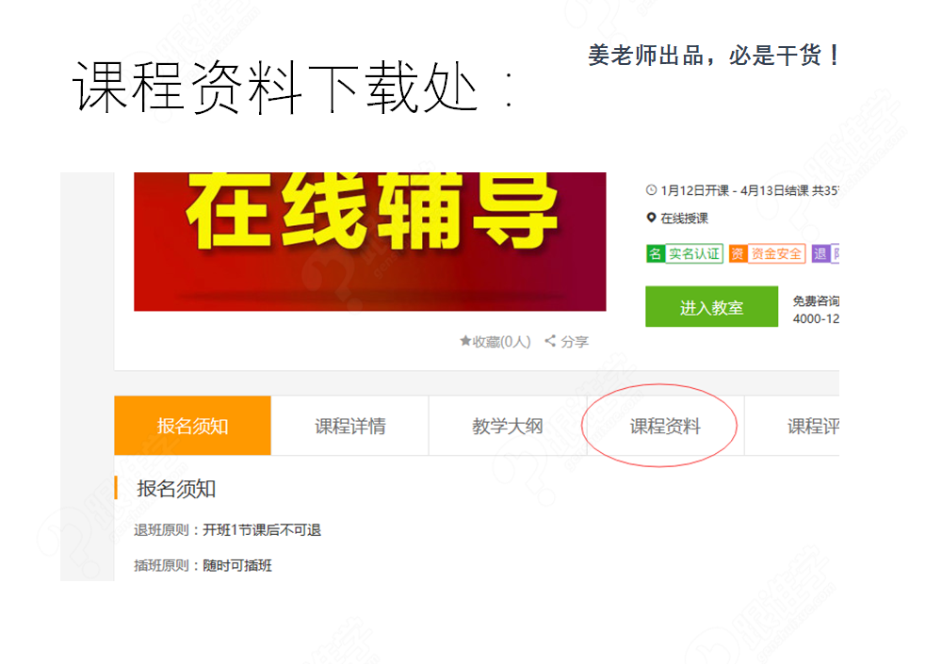Click the 收藏(0人) link

tap(495, 341)
